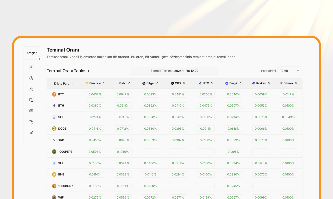Open the coins sidebar icon
The image size is (333, 199).
tap(31, 122)
